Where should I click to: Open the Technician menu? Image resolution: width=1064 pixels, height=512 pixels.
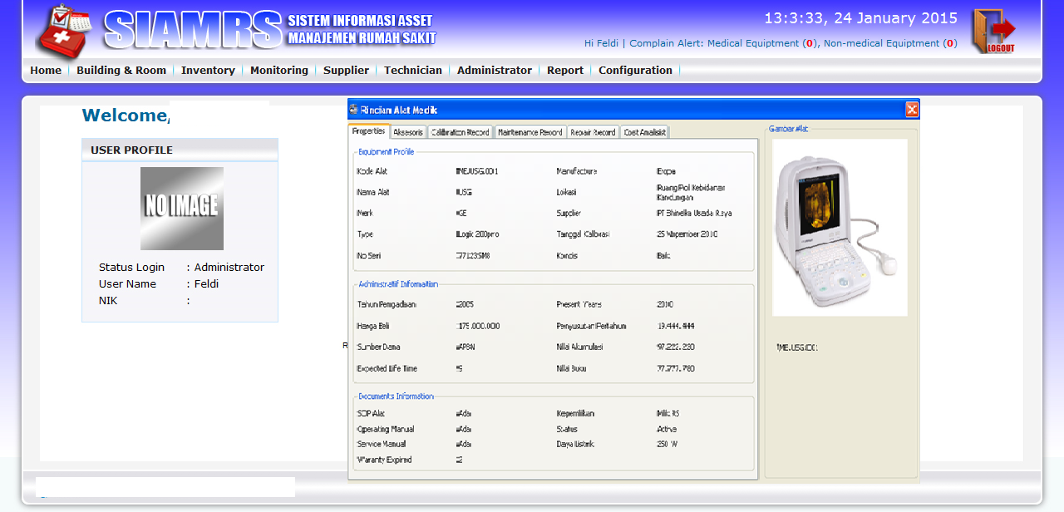413,71
